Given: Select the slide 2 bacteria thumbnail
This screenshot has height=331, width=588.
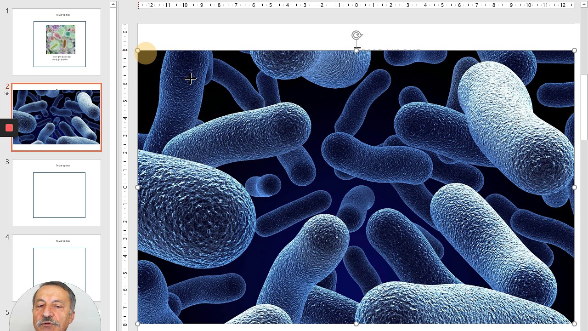Looking at the screenshot, I should [57, 117].
